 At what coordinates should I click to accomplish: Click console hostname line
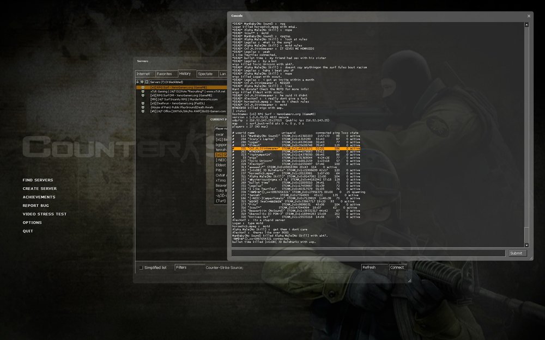[274, 114]
